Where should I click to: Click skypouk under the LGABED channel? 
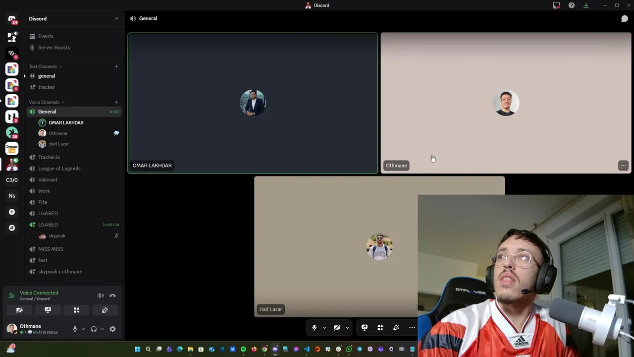[79, 236]
